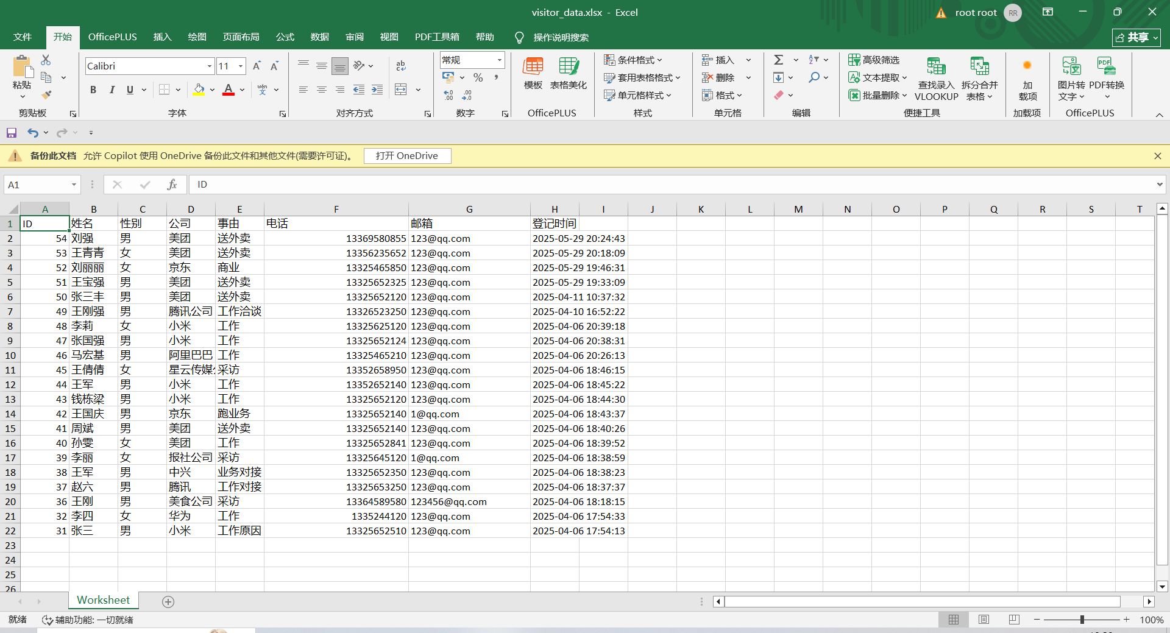Toggle align text right

[340, 90]
